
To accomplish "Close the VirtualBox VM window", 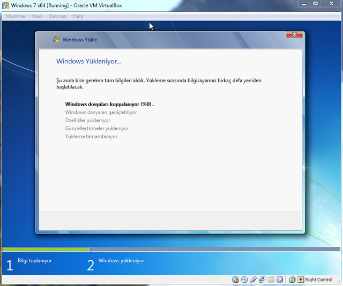I will pos(331,4).
